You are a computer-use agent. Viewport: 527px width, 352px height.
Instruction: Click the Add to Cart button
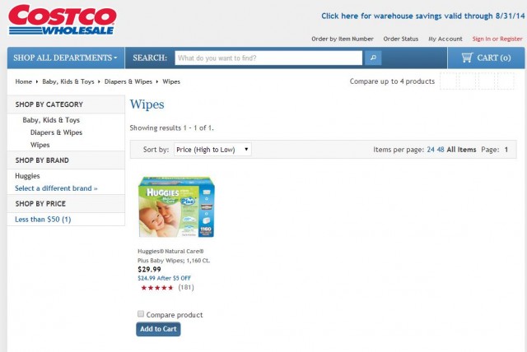click(158, 329)
